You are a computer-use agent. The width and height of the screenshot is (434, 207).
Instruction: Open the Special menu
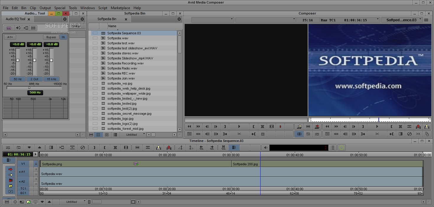click(x=60, y=8)
